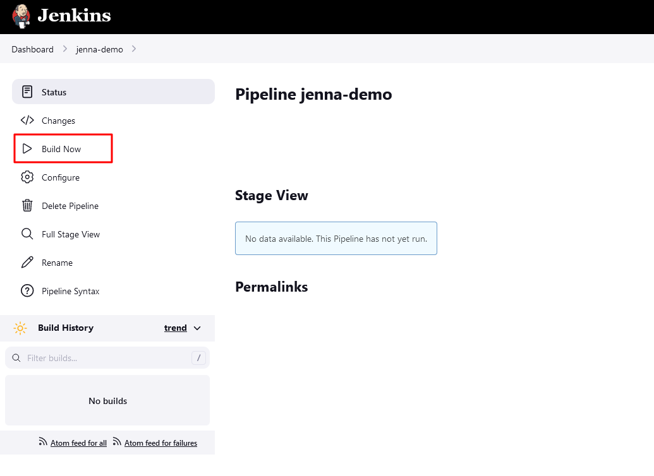Expand the Build History dropdown arrow
The height and width of the screenshot is (476, 654).
tap(197, 328)
